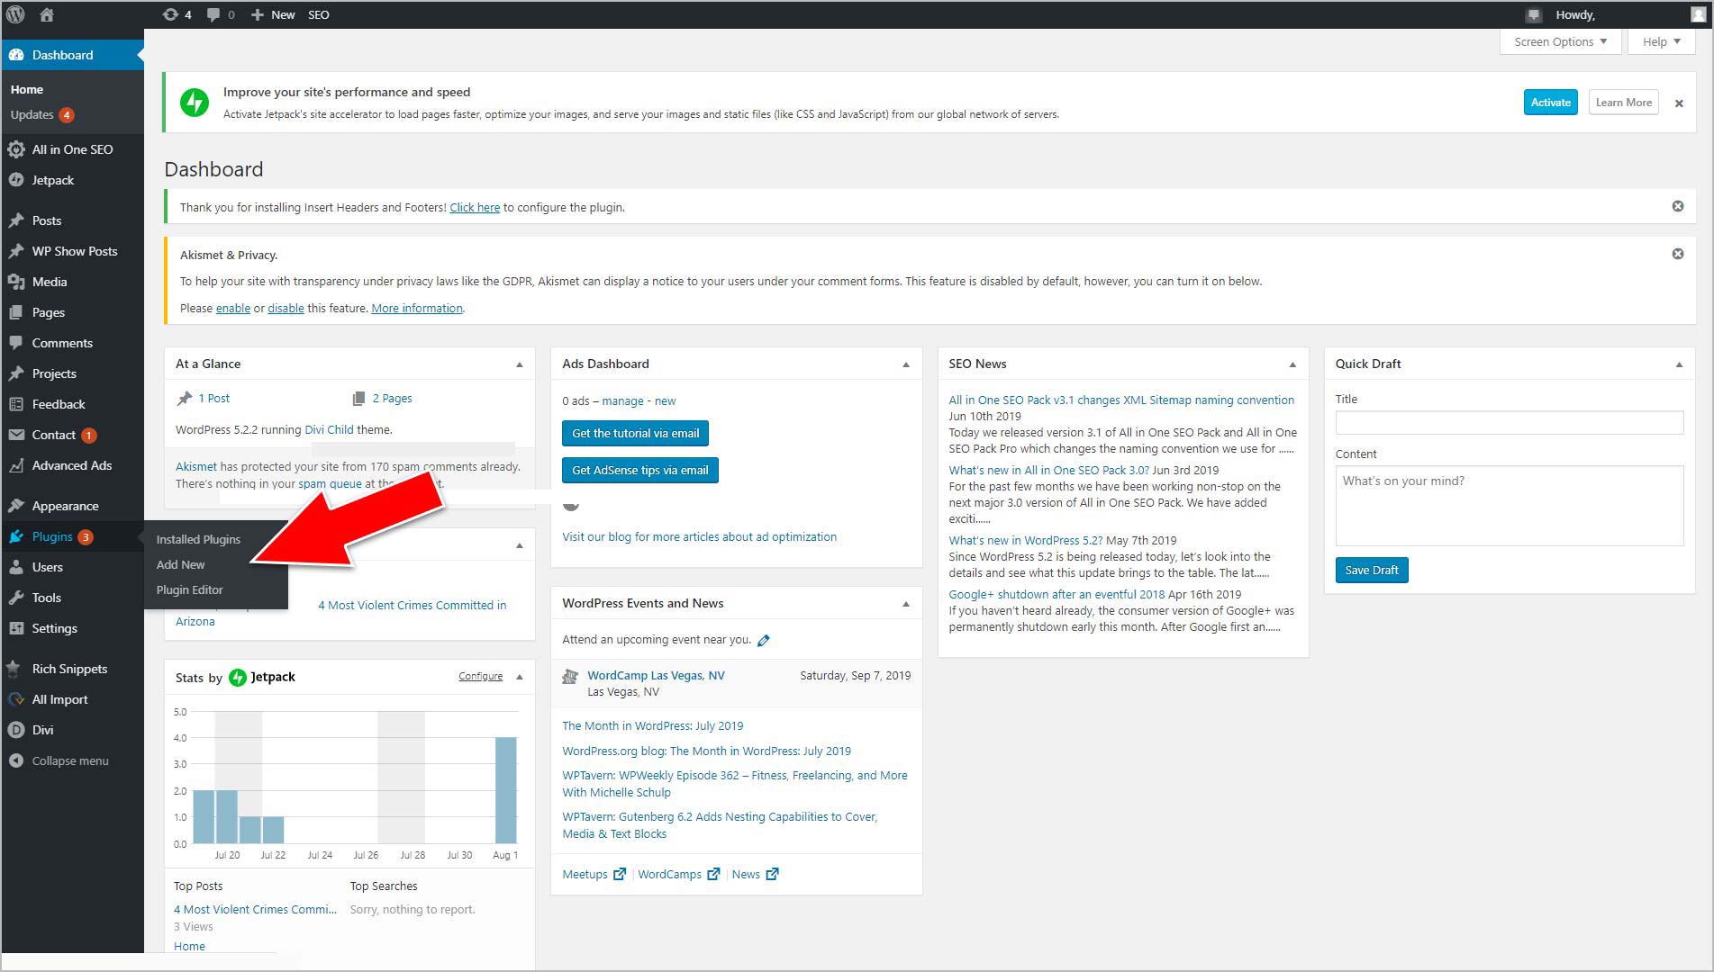Viewport: 1714px width, 972px height.
Task: Open the Screen Options dropdown
Action: pyautogui.click(x=1560, y=41)
